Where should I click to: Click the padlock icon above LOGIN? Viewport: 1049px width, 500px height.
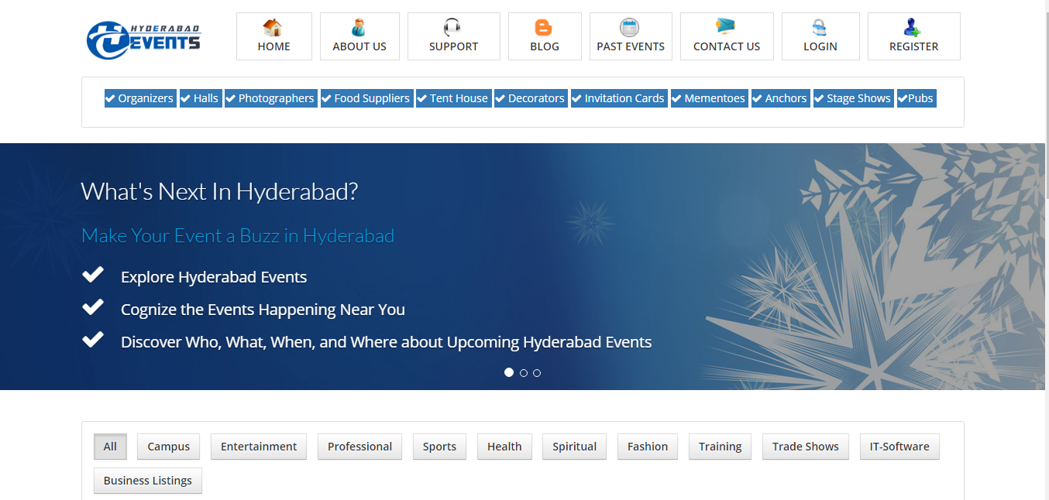pos(820,28)
